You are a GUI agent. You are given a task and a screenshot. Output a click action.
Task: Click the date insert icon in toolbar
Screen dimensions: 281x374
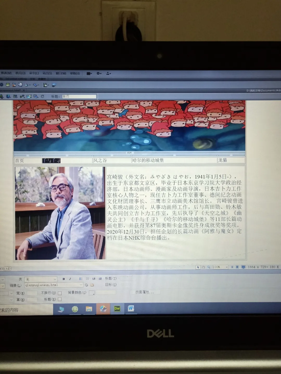[x=8, y=85]
